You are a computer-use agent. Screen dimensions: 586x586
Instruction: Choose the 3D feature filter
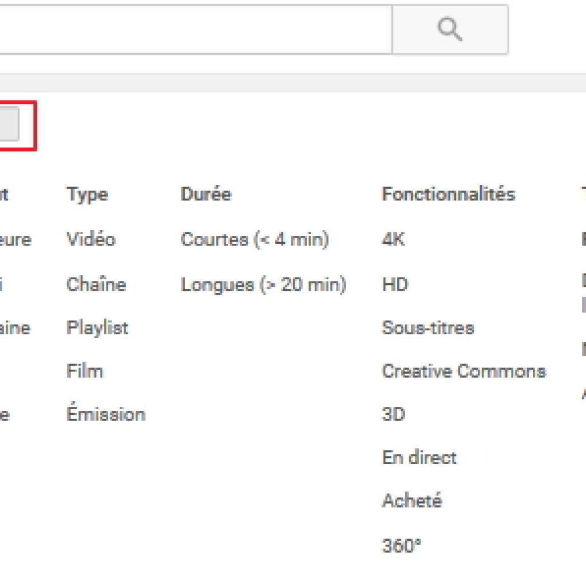pos(393,414)
